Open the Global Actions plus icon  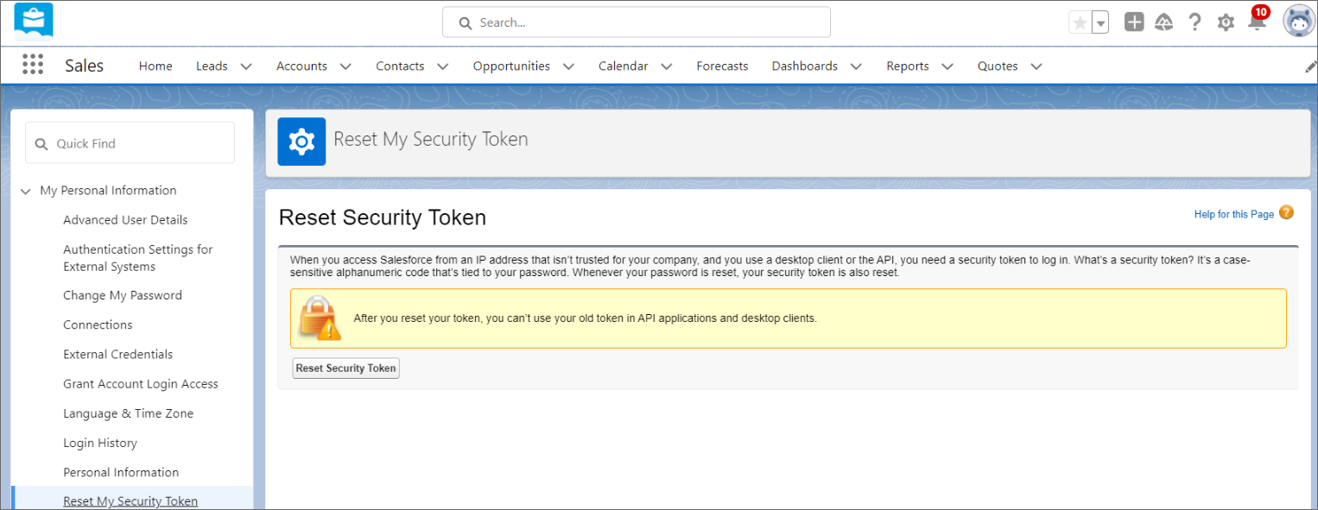pyautogui.click(x=1134, y=22)
